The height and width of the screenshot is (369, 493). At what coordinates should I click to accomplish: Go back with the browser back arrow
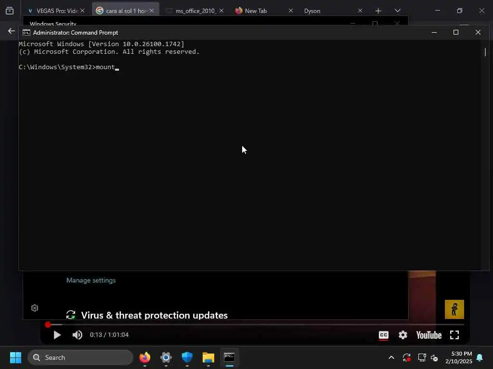pos(12,31)
